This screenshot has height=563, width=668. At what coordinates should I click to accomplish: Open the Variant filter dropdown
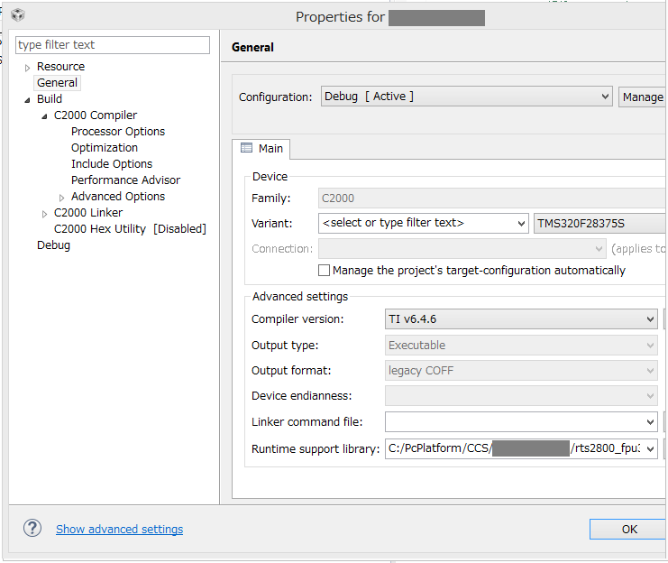(424, 223)
